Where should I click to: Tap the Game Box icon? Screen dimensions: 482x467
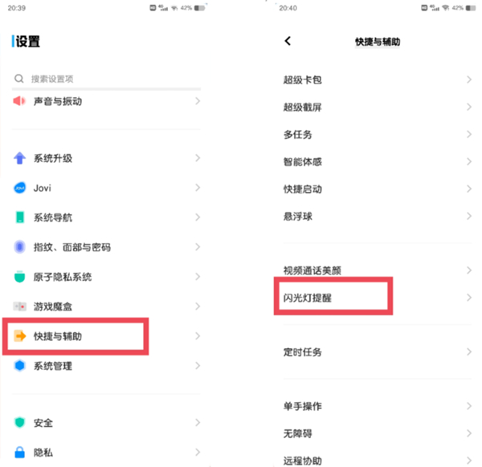[20, 307]
